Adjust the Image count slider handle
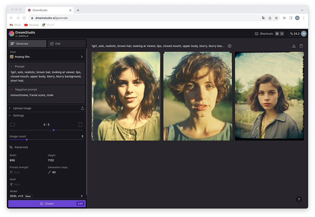This screenshot has height=217, width=315. (27, 140)
